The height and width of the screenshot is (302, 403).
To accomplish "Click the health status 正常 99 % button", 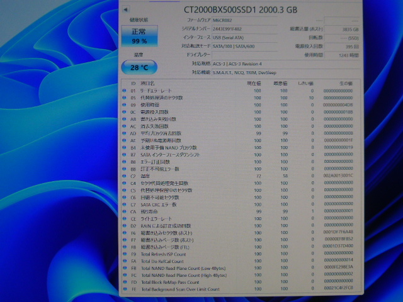I will pos(139,36).
